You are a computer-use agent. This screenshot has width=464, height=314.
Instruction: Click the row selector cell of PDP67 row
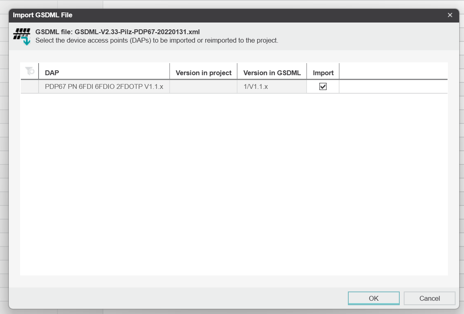click(30, 86)
